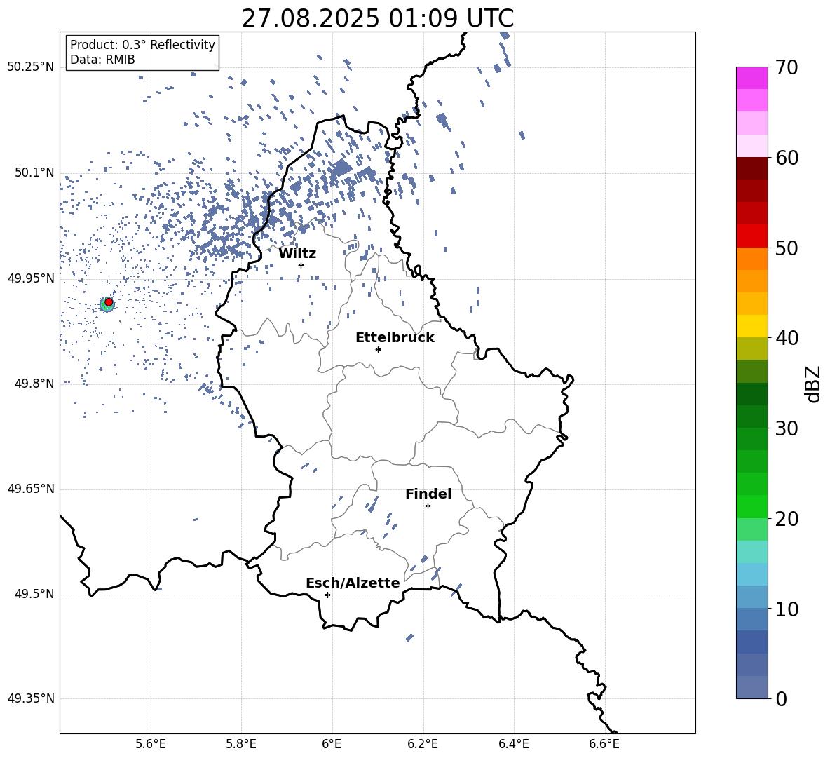Click the colorbar tick label 30

787,428
